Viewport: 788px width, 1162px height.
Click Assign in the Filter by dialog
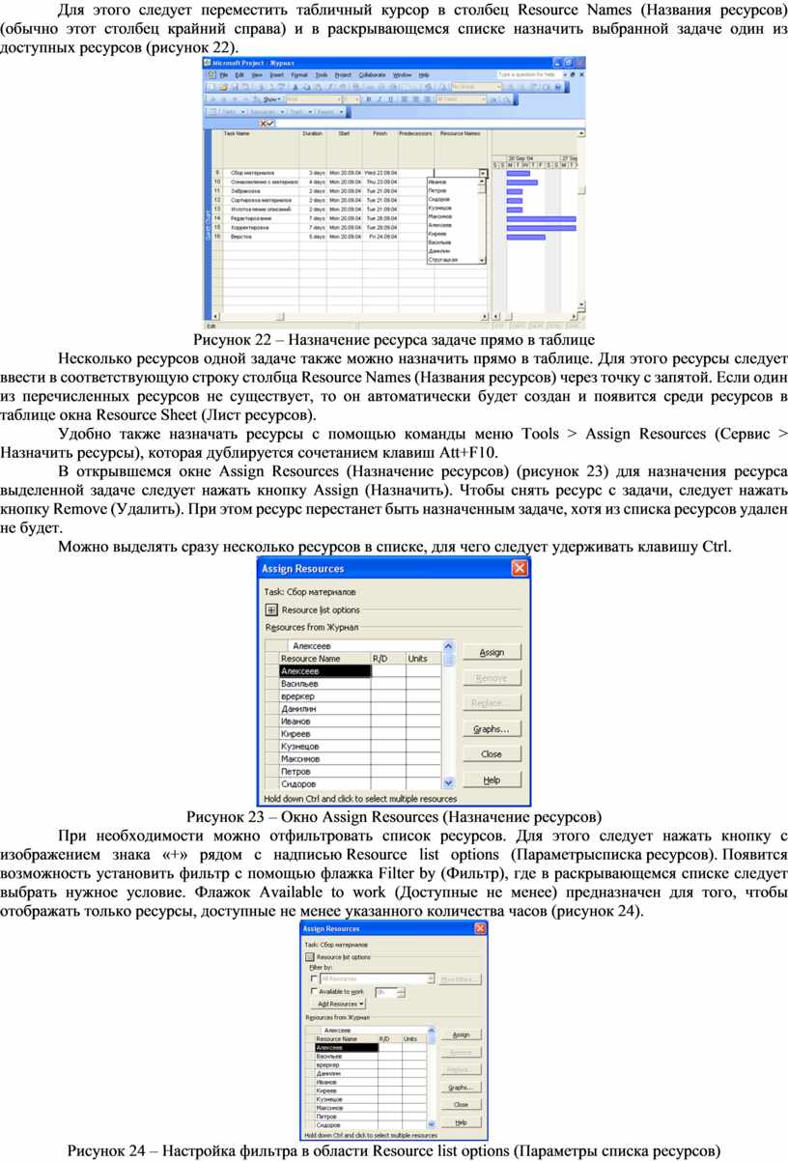(461, 1034)
